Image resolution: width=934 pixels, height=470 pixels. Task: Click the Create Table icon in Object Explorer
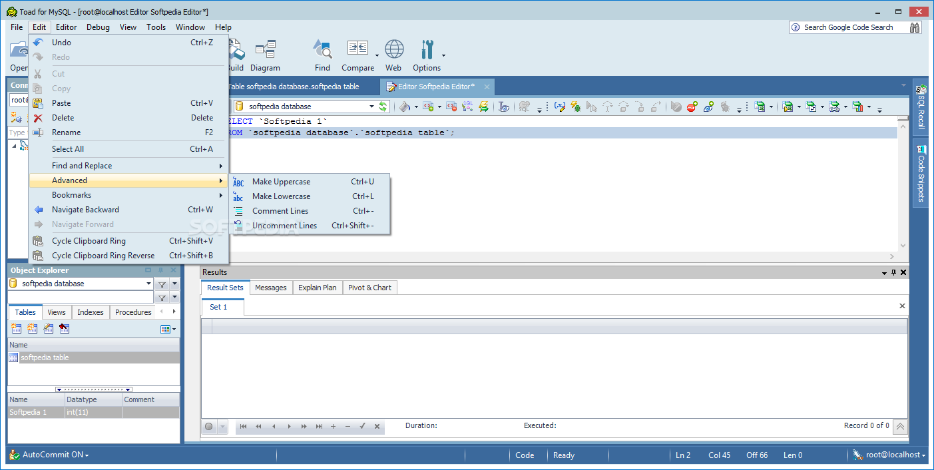tap(16, 329)
